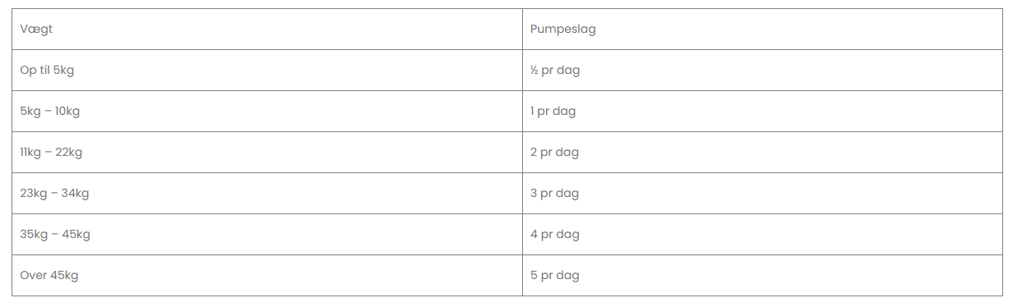Click '22kg' in the weight column
Viewport: 1013px width, 307px height.
[68, 153]
